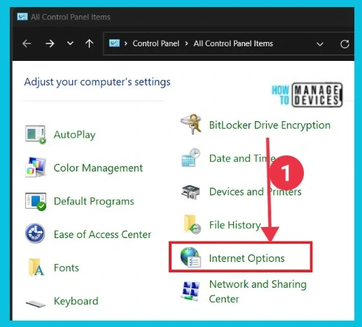Image resolution: width=362 pixels, height=327 pixels.
Task: Go back with the left arrow
Action: point(27,43)
